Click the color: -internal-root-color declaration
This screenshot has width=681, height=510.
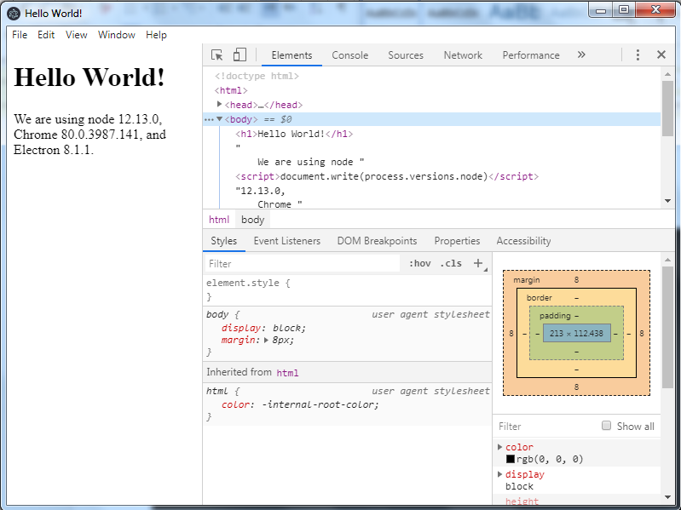click(x=300, y=404)
